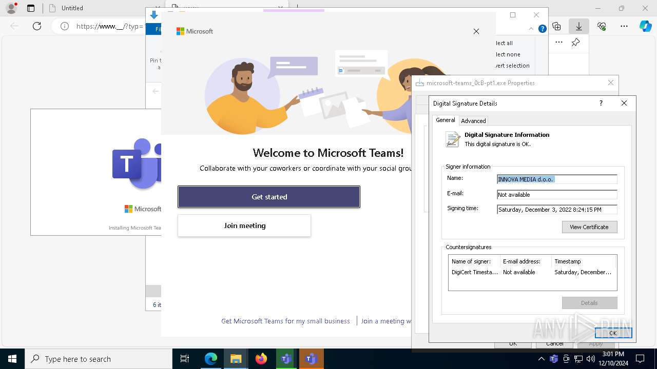Click Cancel in the Properties window

(x=555, y=344)
